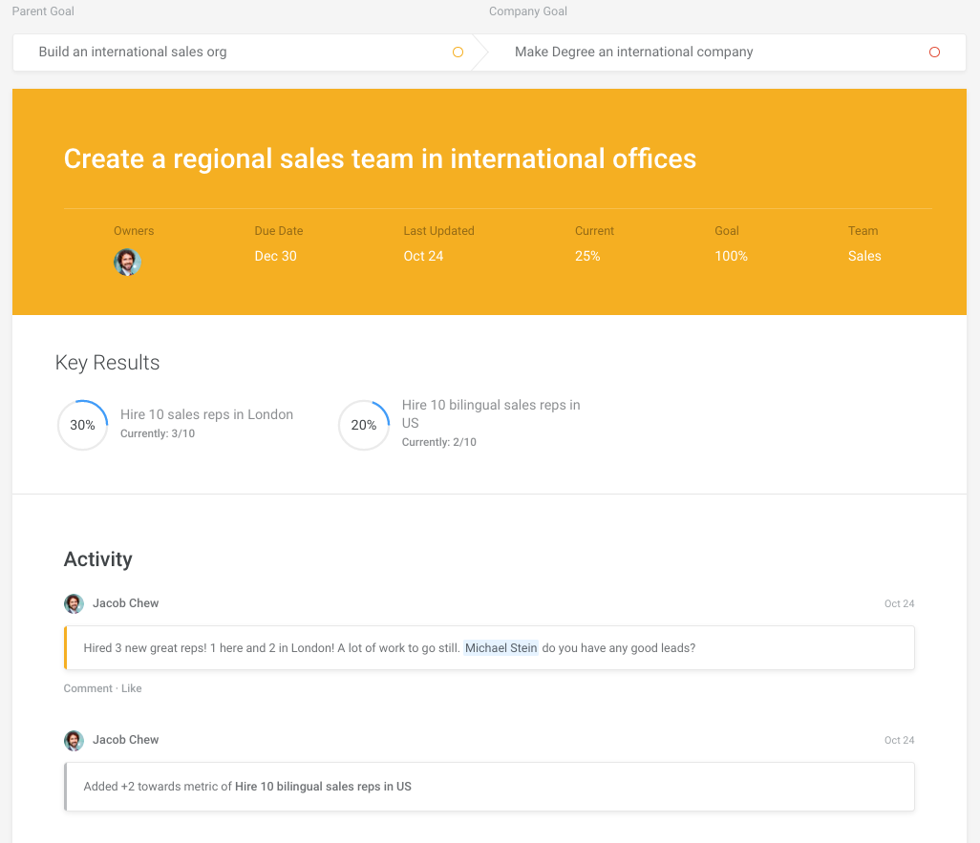Click the 20% progress ring for US reps
The height and width of the screenshot is (843, 980).
[x=364, y=425]
